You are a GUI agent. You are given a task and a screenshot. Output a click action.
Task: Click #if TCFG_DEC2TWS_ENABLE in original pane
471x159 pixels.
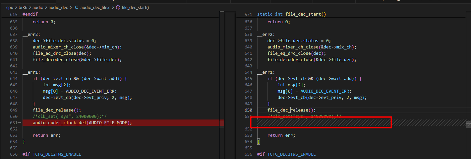coord(52,154)
